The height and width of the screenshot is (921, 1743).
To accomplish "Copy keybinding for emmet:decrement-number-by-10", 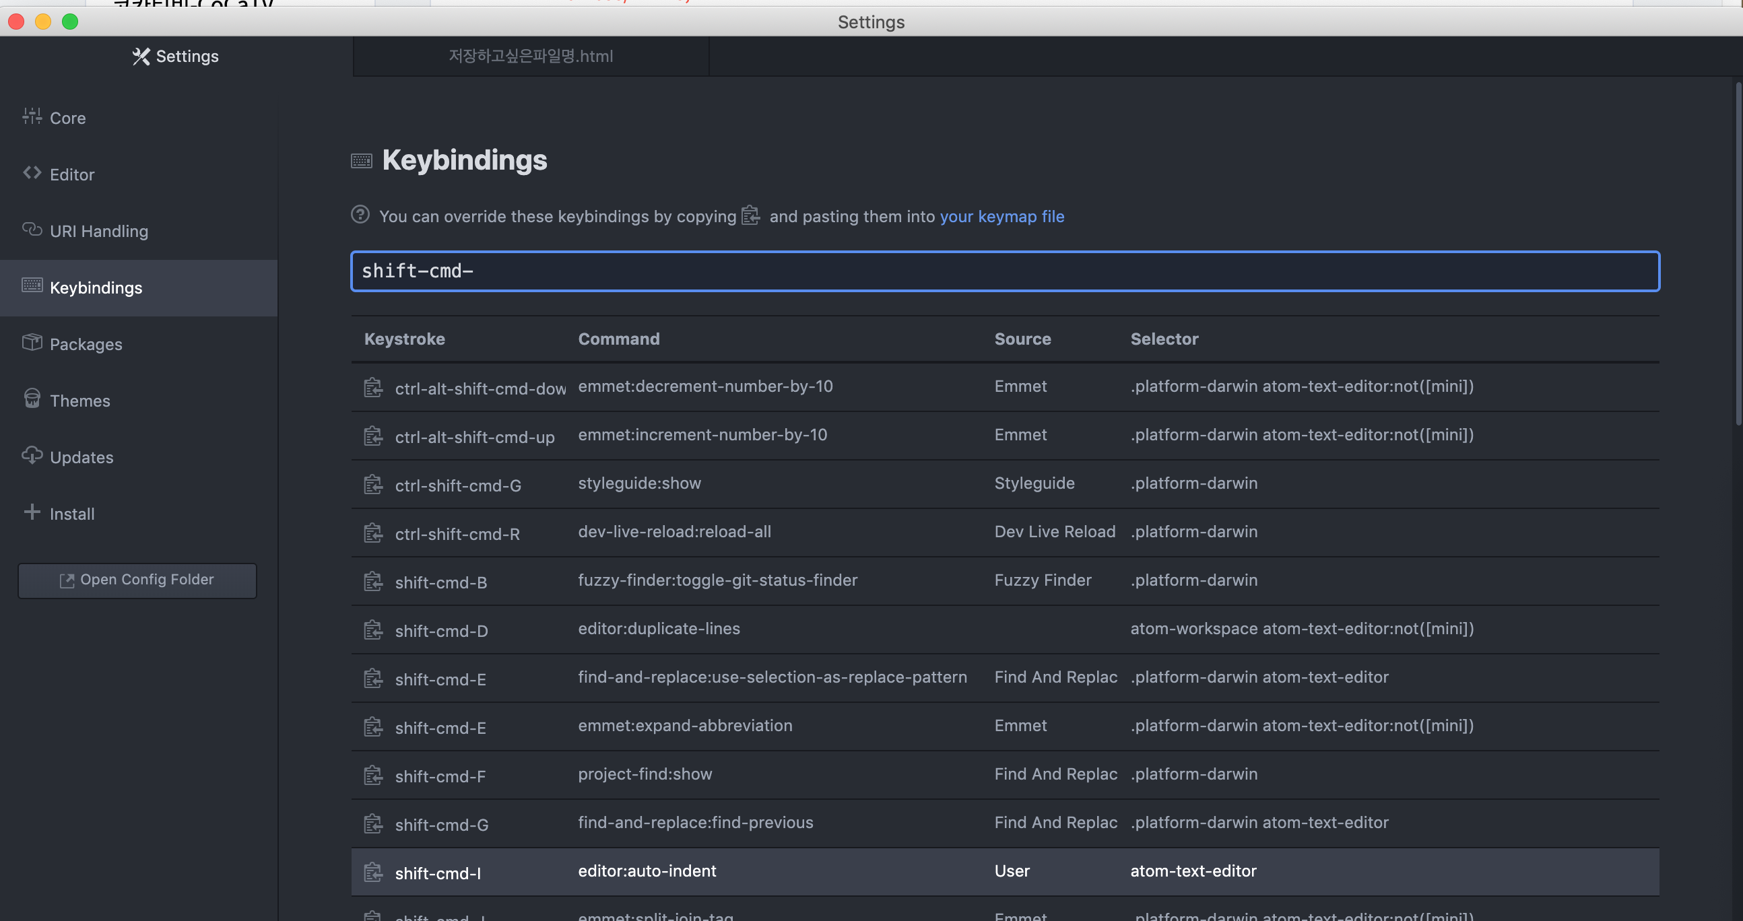I will coord(373,388).
